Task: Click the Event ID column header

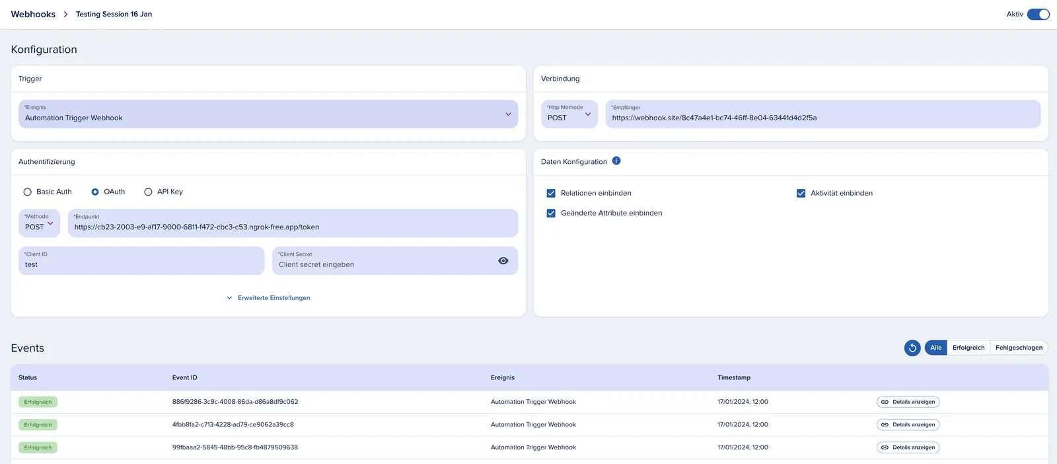Action: pyautogui.click(x=185, y=378)
